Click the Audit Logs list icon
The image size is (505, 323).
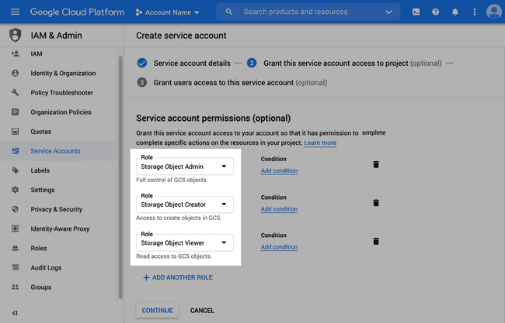tap(15, 267)
